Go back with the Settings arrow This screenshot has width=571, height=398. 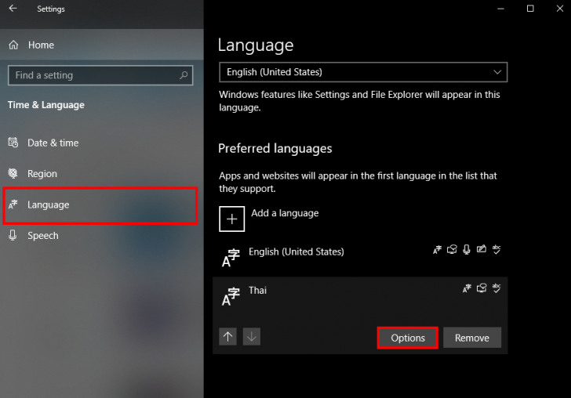(x=13, y=8)
